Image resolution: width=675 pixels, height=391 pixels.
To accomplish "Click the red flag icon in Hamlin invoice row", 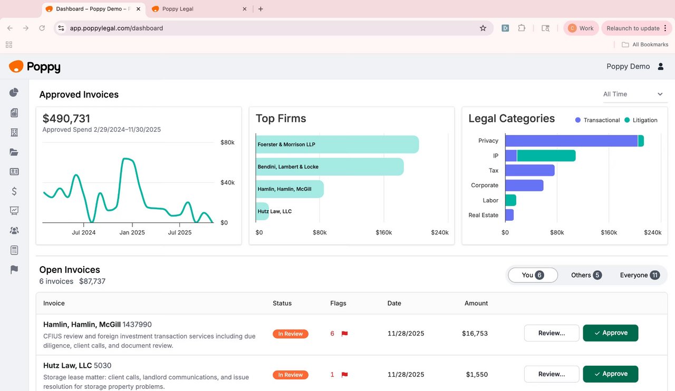I will tap(344, 334).
